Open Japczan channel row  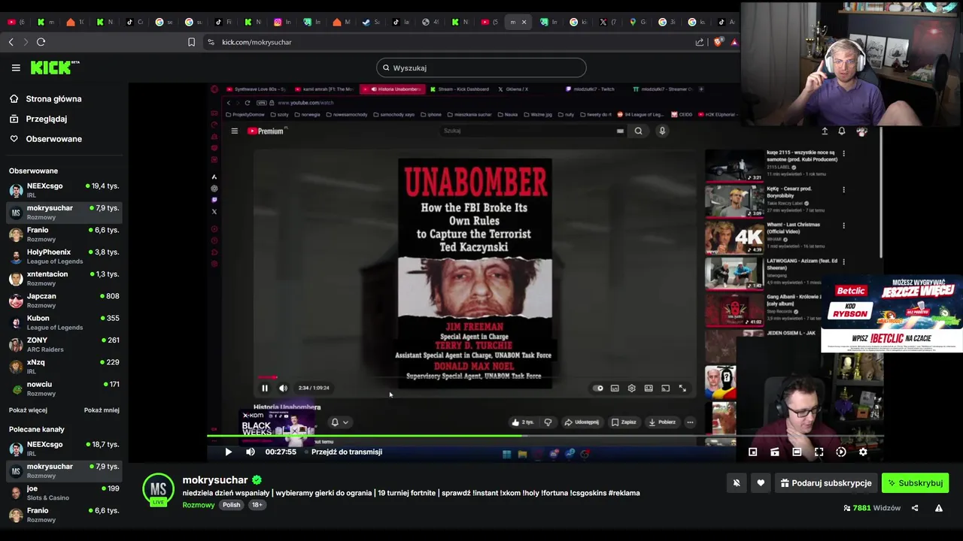(64, 301)
